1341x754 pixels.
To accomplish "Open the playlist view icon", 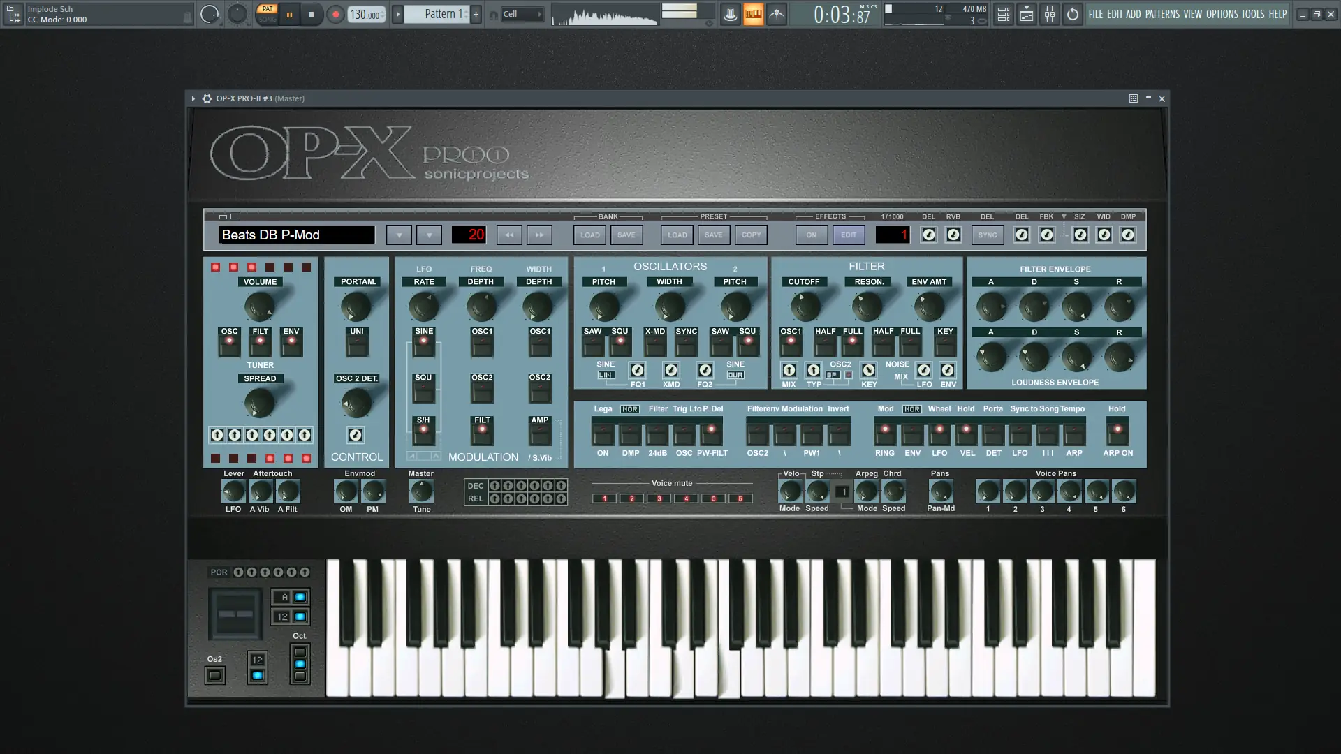I will (1003, 14).
